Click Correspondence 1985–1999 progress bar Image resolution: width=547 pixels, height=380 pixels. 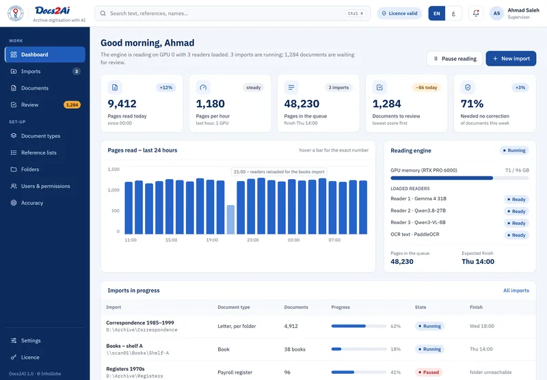pyautogui.click(x=359, y=326)
